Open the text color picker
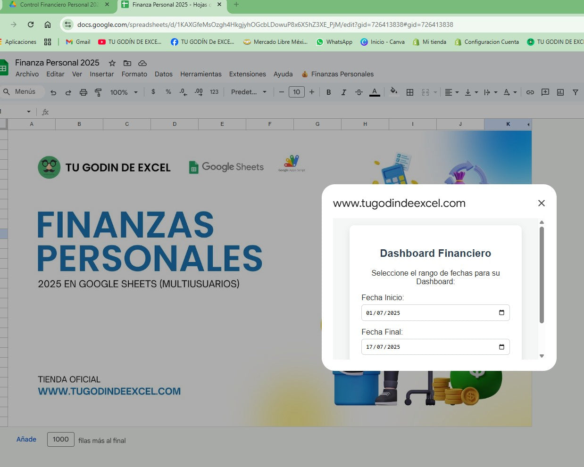The image size is (584, 467). coord(375,92)
